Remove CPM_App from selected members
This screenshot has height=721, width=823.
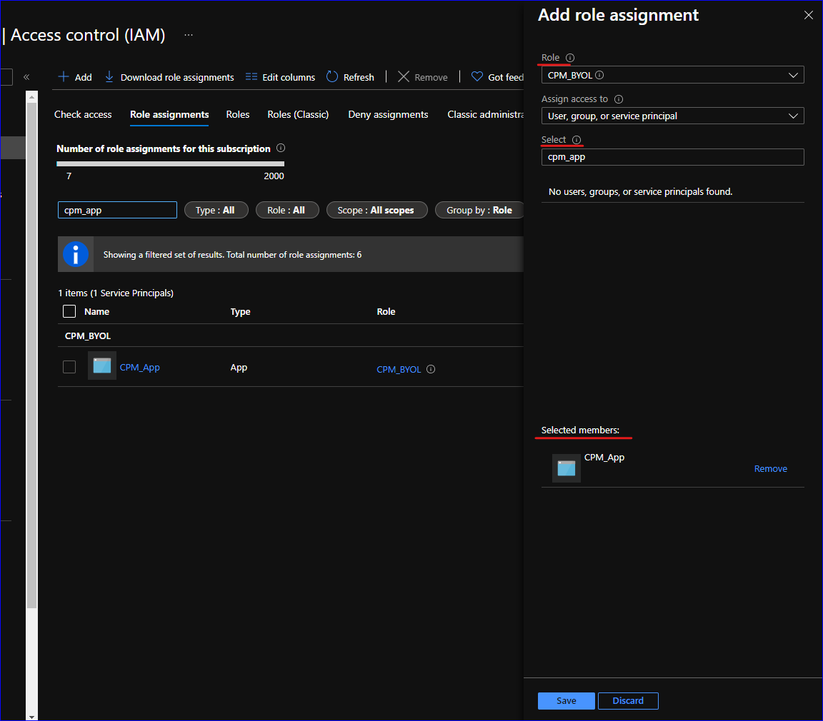[x=770, y=469]
